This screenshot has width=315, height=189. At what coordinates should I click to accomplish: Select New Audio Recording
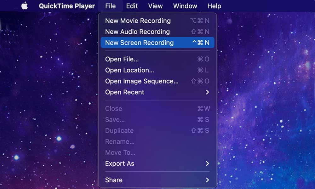coord(137,32)
